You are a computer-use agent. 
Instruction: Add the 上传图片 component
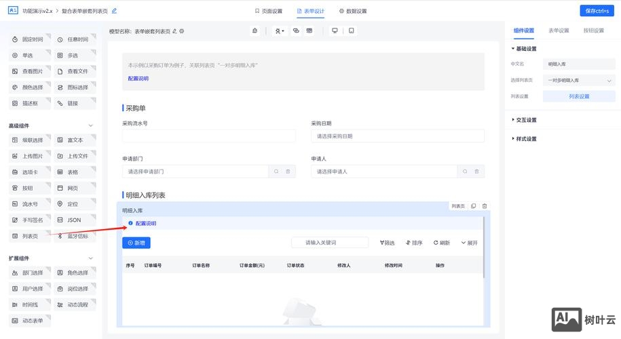30,156
